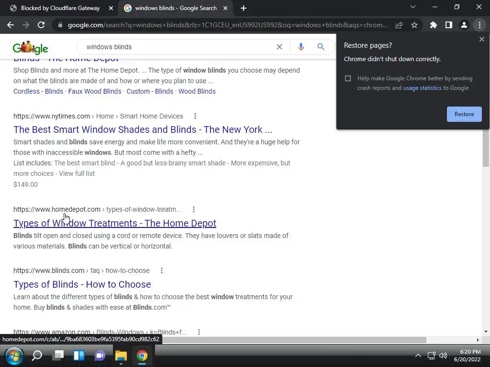The width and height of the screenshot is (490, 367).
Task: Click the scroll right arrow
Action: 478,340
